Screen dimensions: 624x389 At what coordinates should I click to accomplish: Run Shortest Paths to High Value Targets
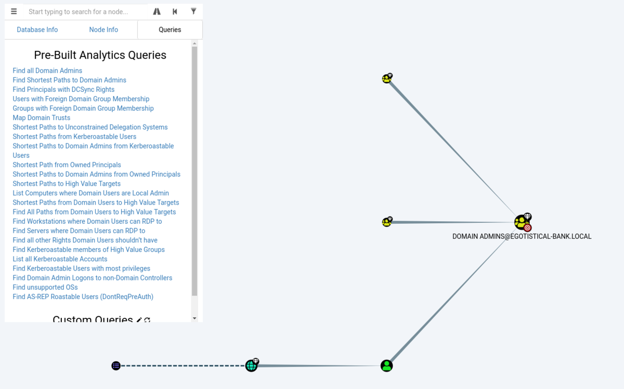click(67, 183)
